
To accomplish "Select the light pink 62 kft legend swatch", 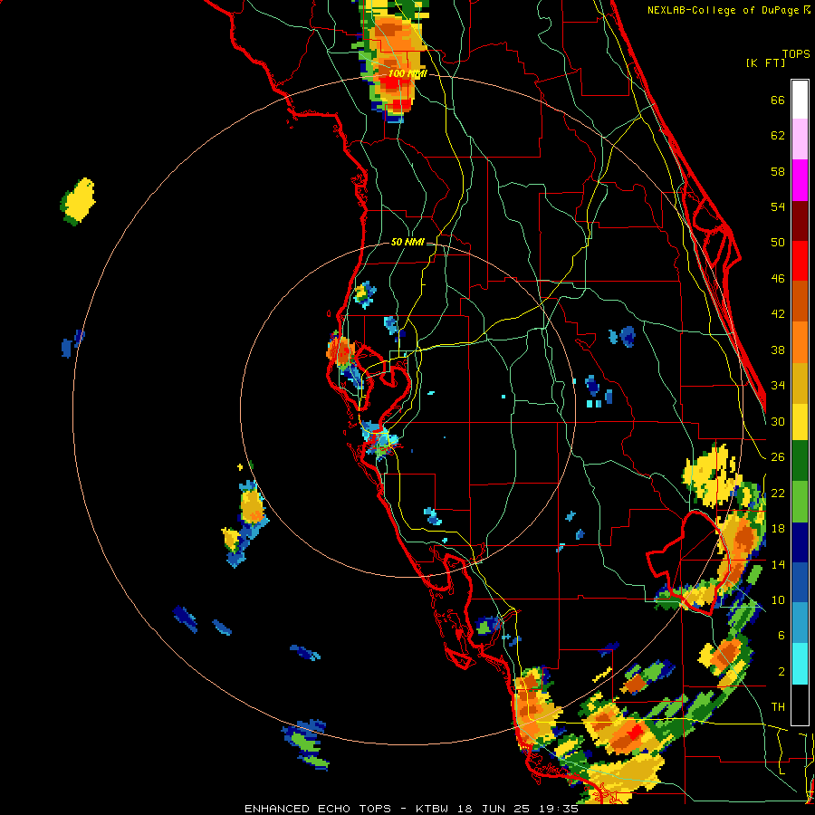I will click(x=800, y=139).
